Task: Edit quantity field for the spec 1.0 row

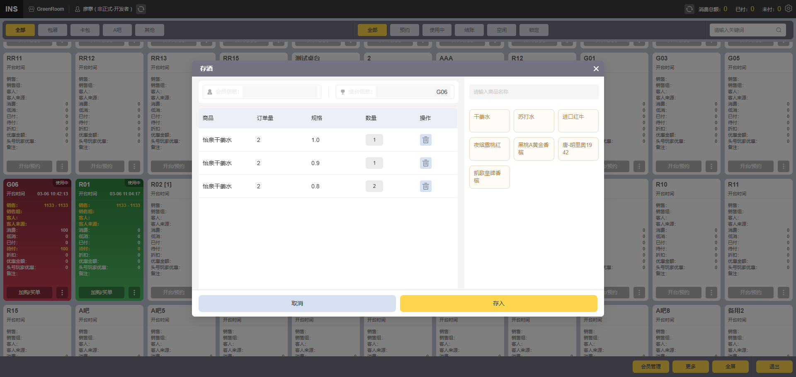Action: (x=374, y=140)
